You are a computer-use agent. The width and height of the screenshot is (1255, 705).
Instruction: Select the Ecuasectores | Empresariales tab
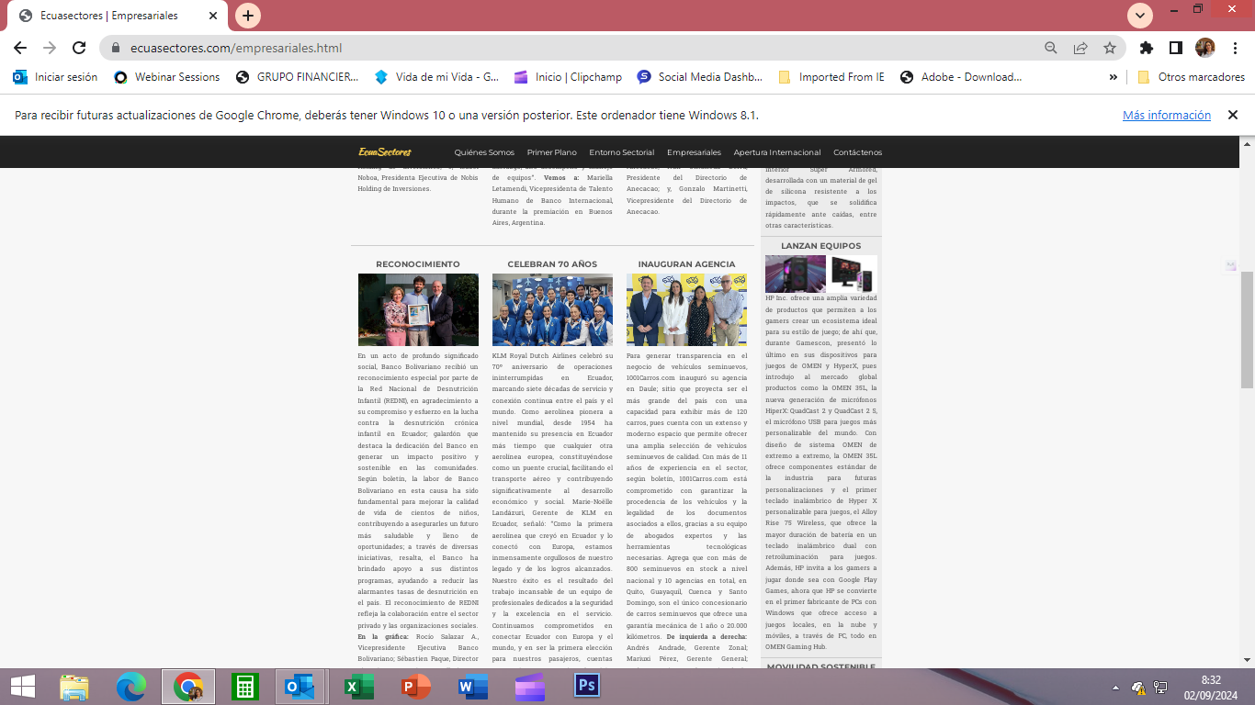coord(119,16)
